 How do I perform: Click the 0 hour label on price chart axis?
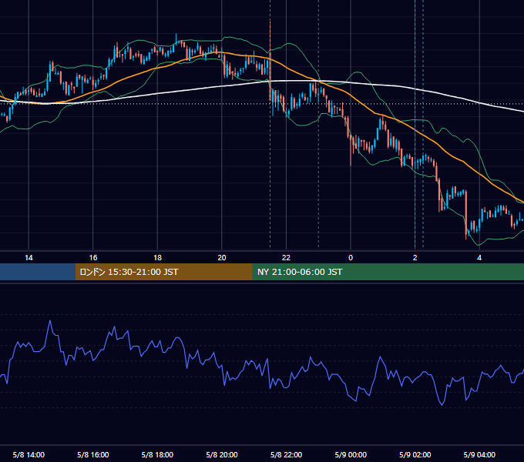(x=351, y=258)
